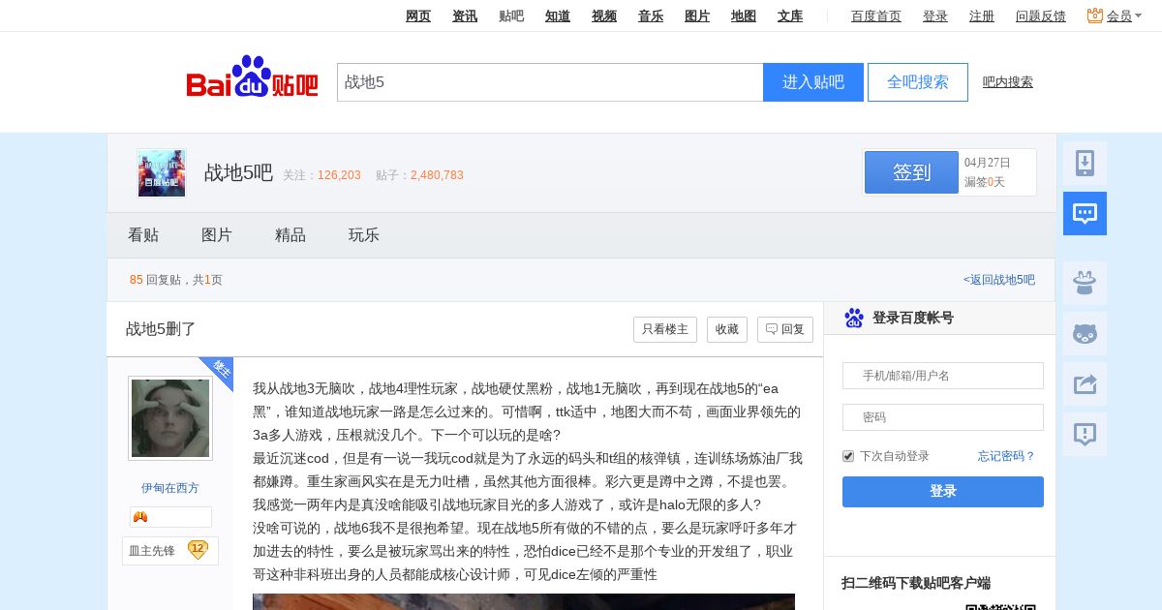Click post title 战地5删了
This screenshot has height=610, width=1162.
[161, 329]
